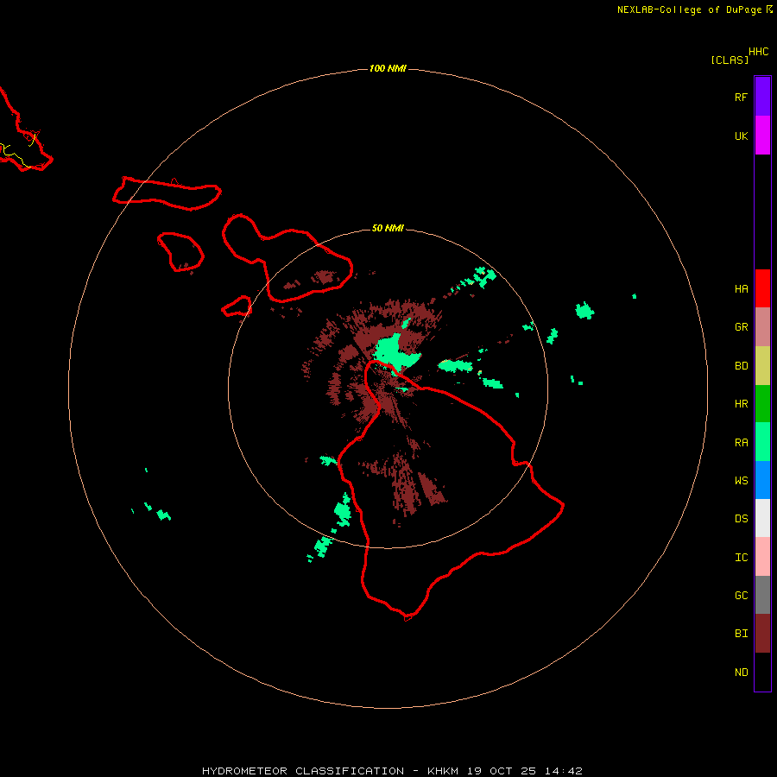The height and width of the screenshot is (777, 777).
Task: Pick the dark green HR legend swatch
Action: (762, 403)
